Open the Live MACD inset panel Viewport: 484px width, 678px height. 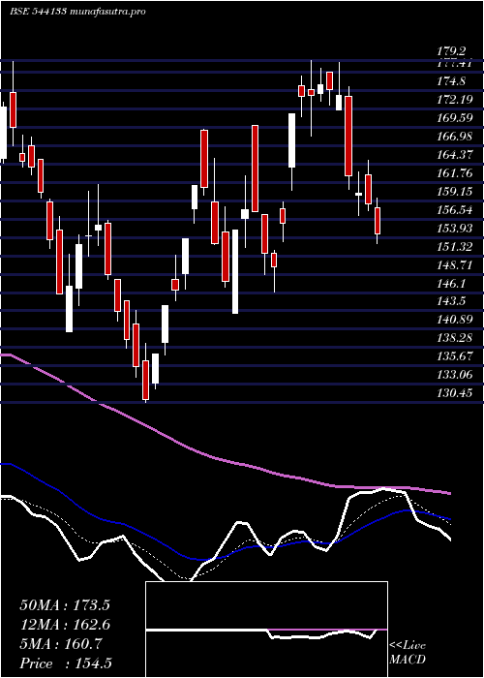[266, 630]
